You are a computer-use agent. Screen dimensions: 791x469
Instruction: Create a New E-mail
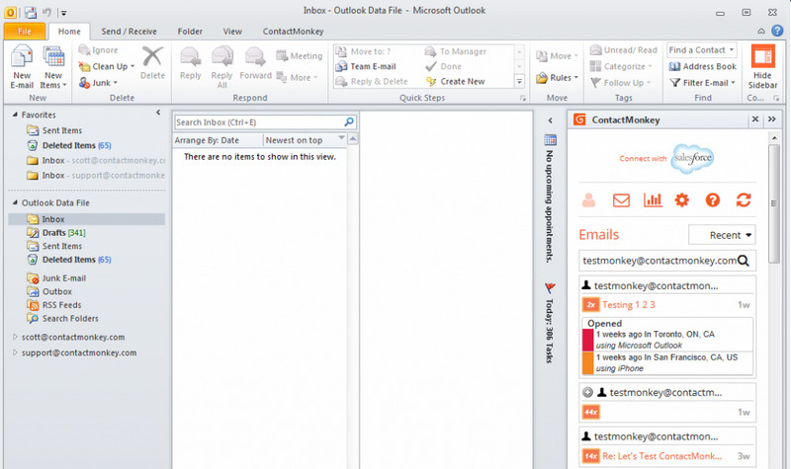(x=22, y=67)
